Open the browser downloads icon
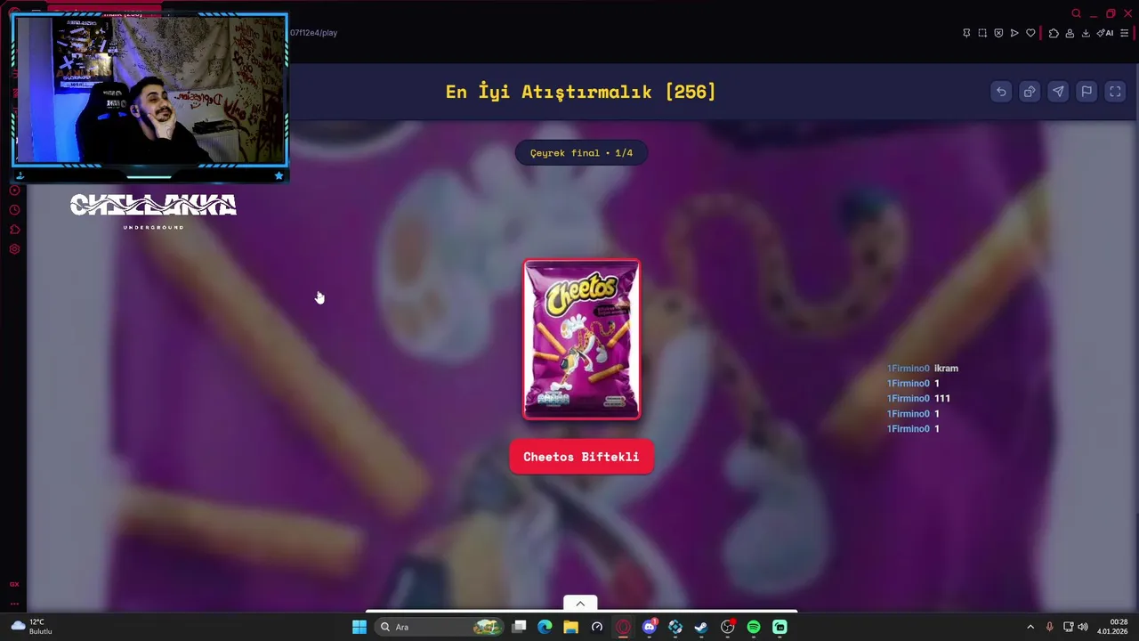 tap(1086, 33)
